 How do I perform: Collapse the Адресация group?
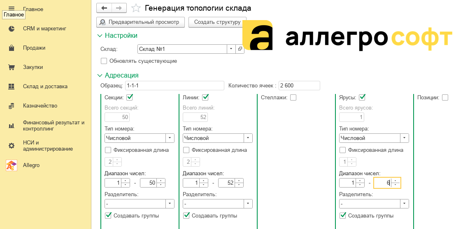tap(100, 76)
